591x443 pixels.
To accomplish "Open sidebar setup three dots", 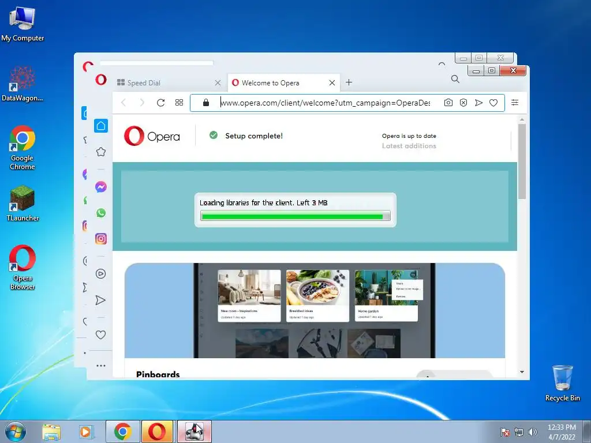I will point(100,365).
